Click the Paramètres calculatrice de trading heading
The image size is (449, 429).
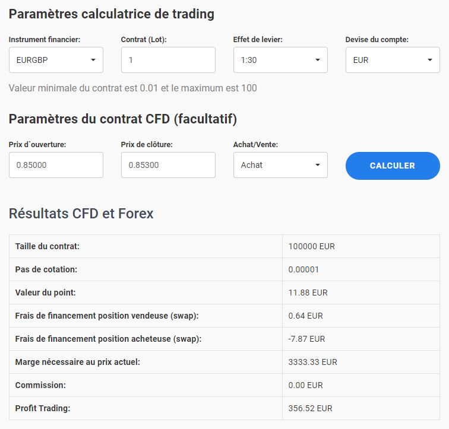(x=112, y=14)
